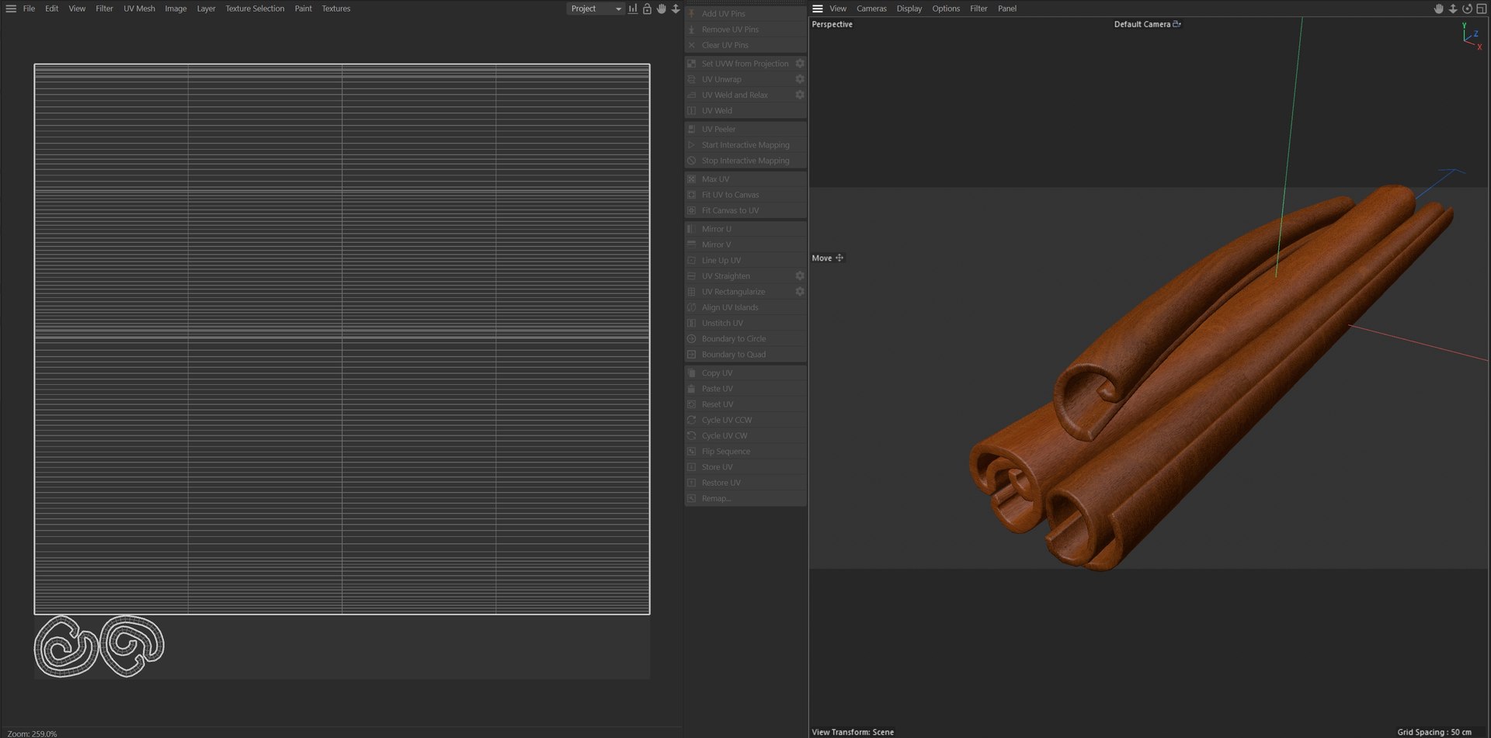The image size is (1491, 738).
Task: Click the Cycle UV CCW icon
Action: (x=691, y=420)
